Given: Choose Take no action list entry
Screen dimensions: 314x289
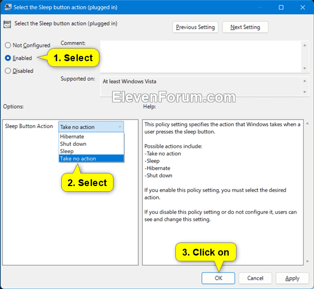Looking at the screenshot, I should (92, 158).
